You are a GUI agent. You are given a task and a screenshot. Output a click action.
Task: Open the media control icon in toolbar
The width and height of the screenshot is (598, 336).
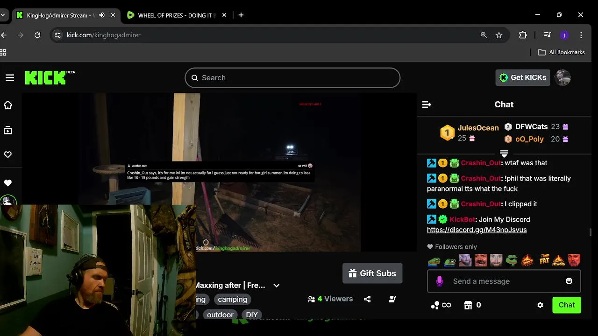548,35
